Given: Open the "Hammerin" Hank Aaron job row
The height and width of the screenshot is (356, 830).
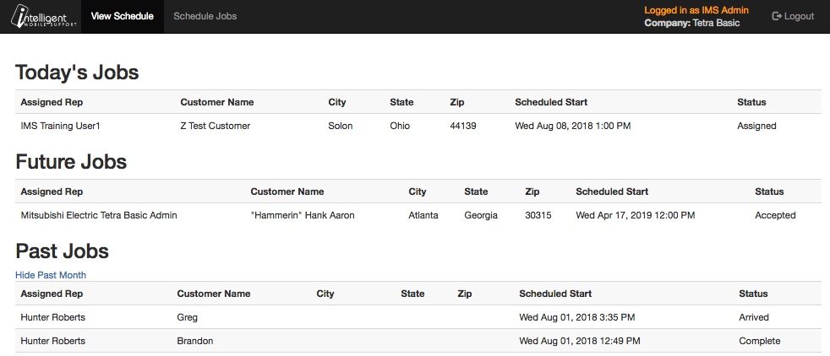Looking at the screenshot, I should click(x=412, y=215).
